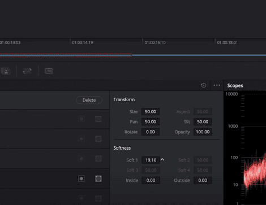266x205 pixels.
Task: Click the Transform section heading
Action: (124, 99)
